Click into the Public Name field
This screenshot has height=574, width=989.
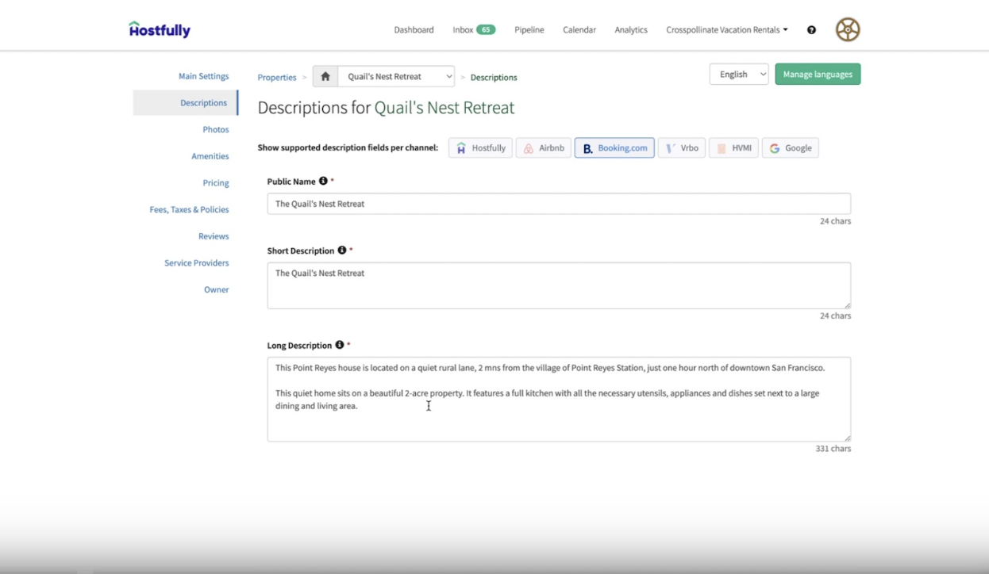point(558,204)
